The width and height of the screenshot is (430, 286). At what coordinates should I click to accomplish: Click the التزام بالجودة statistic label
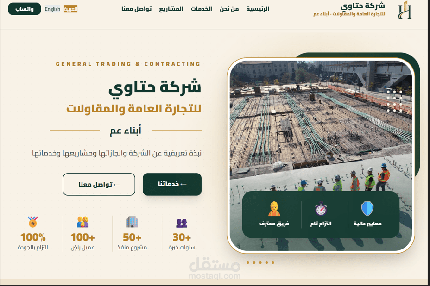click(33, 248)
